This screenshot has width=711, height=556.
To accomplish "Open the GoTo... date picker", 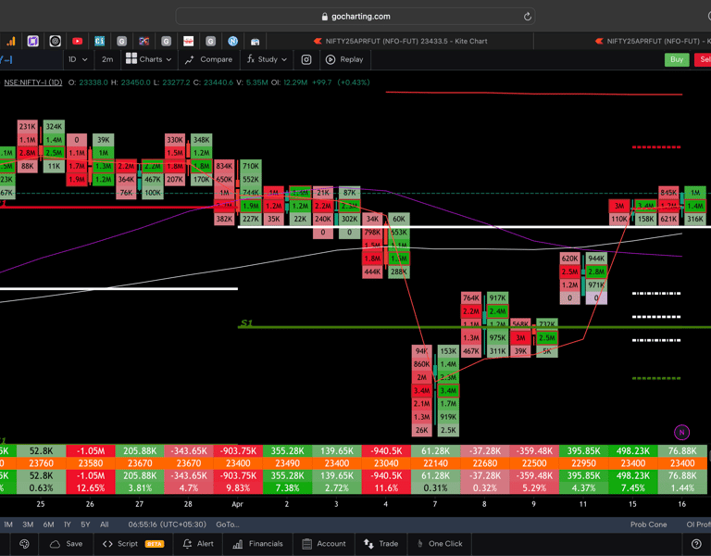I will pos(227,524).
